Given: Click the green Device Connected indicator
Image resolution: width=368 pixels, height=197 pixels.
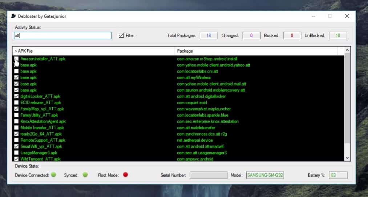Looking at the screenshot, I should [53, 175].
